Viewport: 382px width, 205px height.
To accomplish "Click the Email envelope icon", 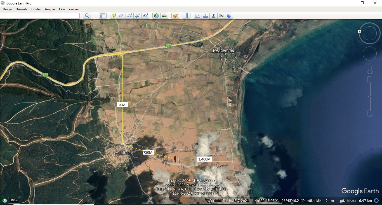I will [198, 16].
